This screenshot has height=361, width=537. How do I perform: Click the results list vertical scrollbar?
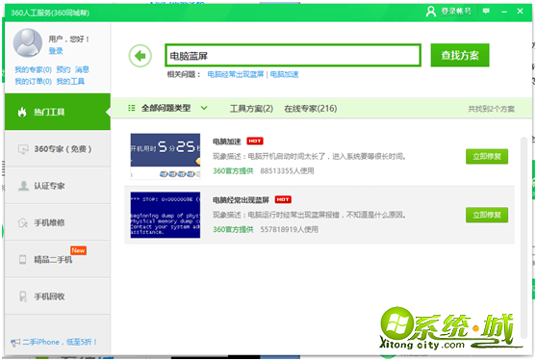coord(524,237)
